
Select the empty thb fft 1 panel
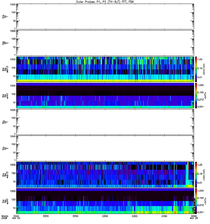point(105,17)
